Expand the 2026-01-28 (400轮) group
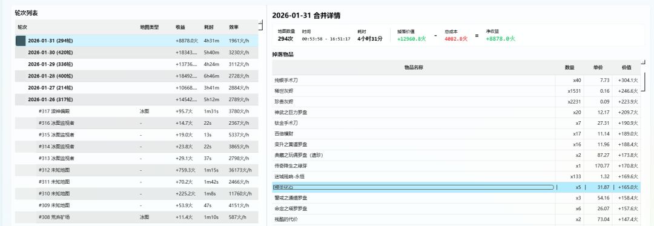Viewport: 654px width, 226px height. (136, 76)
